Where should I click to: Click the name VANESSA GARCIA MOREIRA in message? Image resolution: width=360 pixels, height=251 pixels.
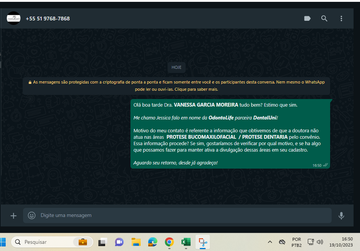[206, 105]
